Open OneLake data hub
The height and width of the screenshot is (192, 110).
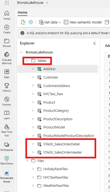pyautogui.click(x=7, y=58)
